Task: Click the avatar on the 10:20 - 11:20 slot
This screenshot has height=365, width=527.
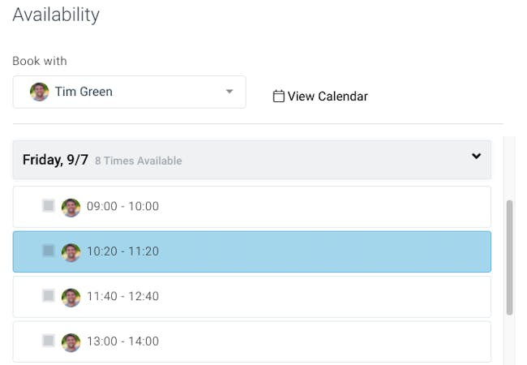Action: [71, 251]
